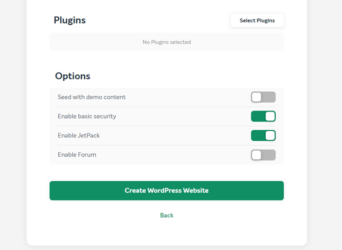Click the Options section heading
The image size is (342, 250).
tap(73, 76)
